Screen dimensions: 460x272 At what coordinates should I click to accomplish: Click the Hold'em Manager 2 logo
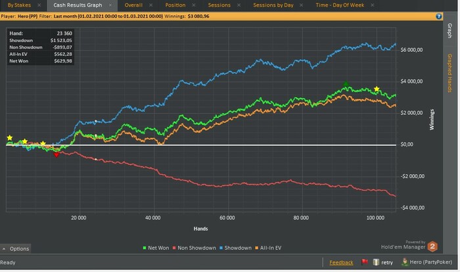click(x=432, y=246)
